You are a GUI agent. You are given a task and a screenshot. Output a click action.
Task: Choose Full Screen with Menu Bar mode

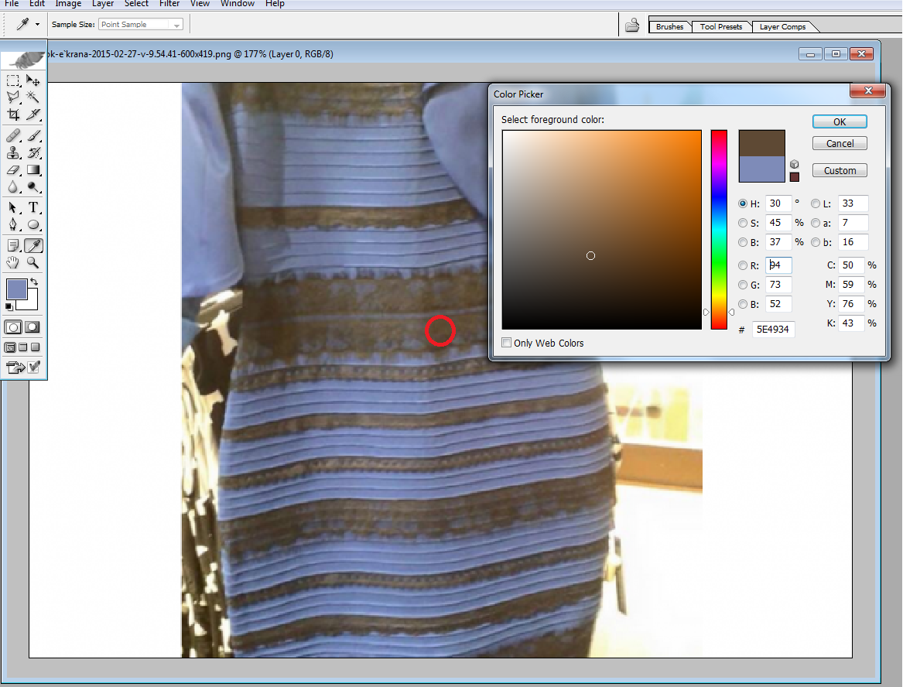(23, 347)
